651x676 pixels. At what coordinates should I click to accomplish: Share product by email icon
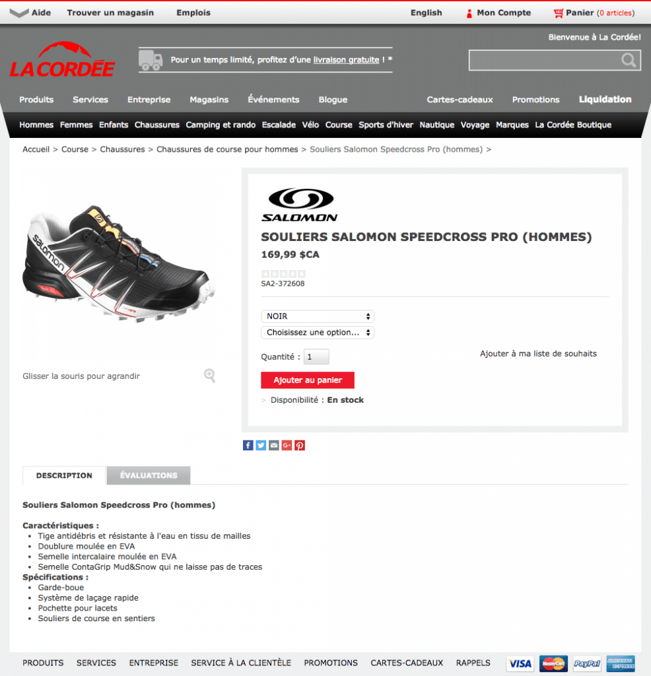[x=274, y=446]
